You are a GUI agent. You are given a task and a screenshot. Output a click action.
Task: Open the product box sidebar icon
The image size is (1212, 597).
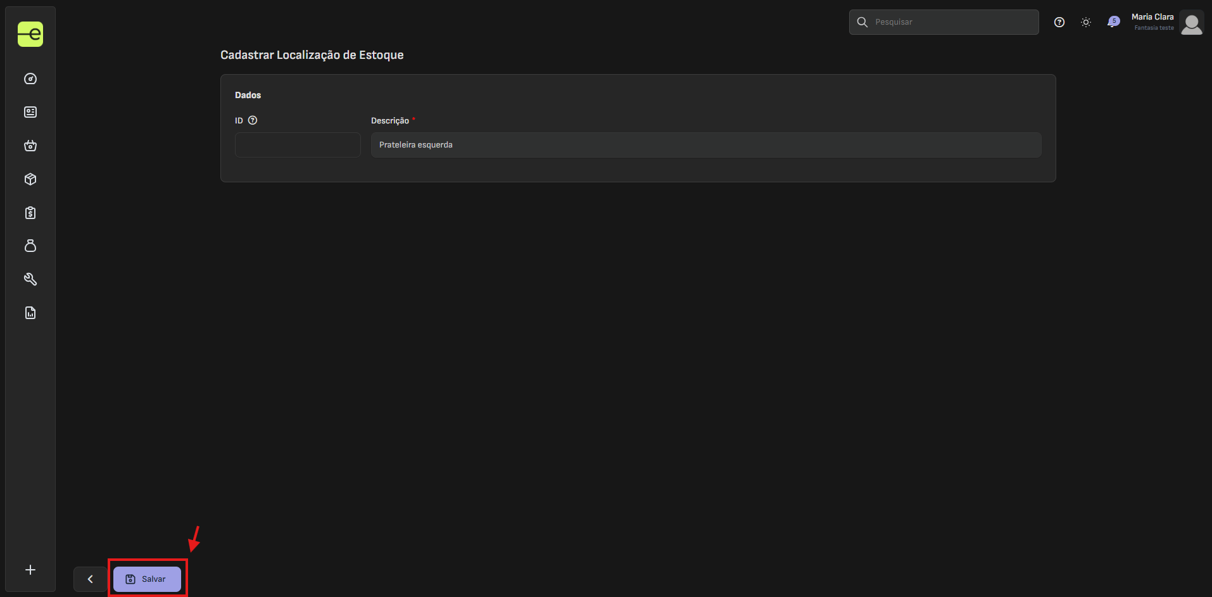pos(30,179)
